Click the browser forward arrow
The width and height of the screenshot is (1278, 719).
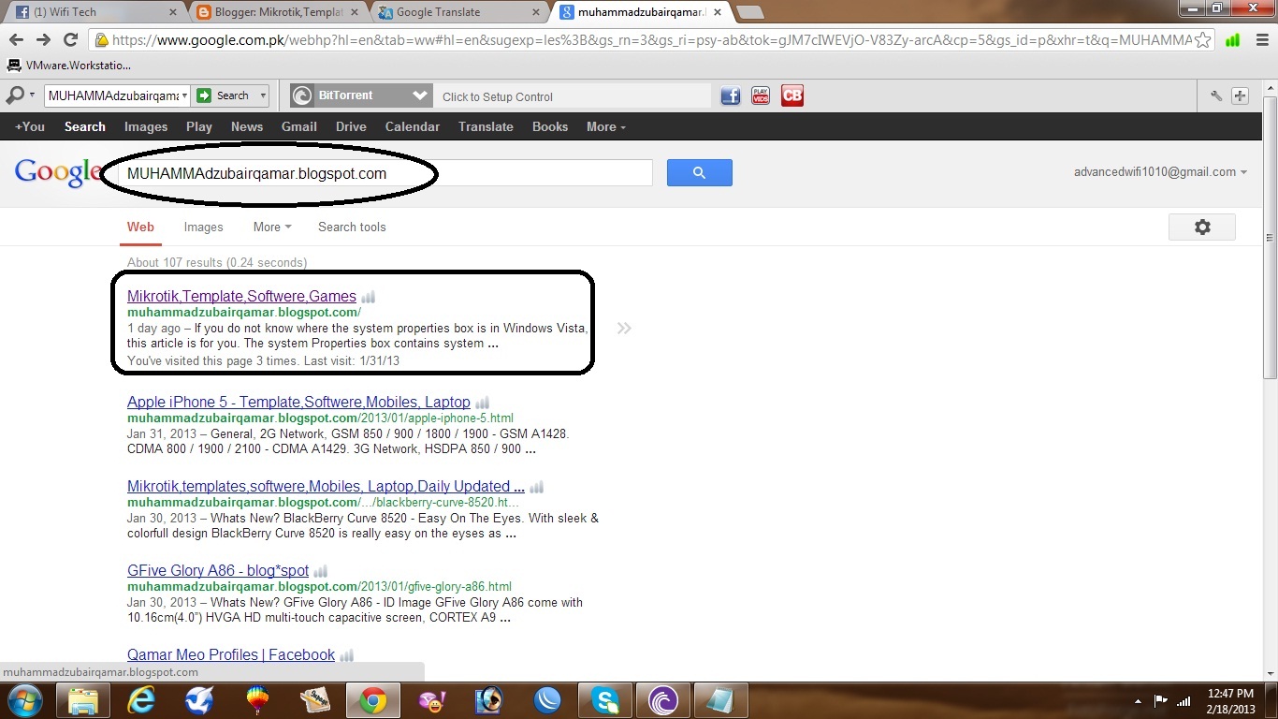click(43, 40)
